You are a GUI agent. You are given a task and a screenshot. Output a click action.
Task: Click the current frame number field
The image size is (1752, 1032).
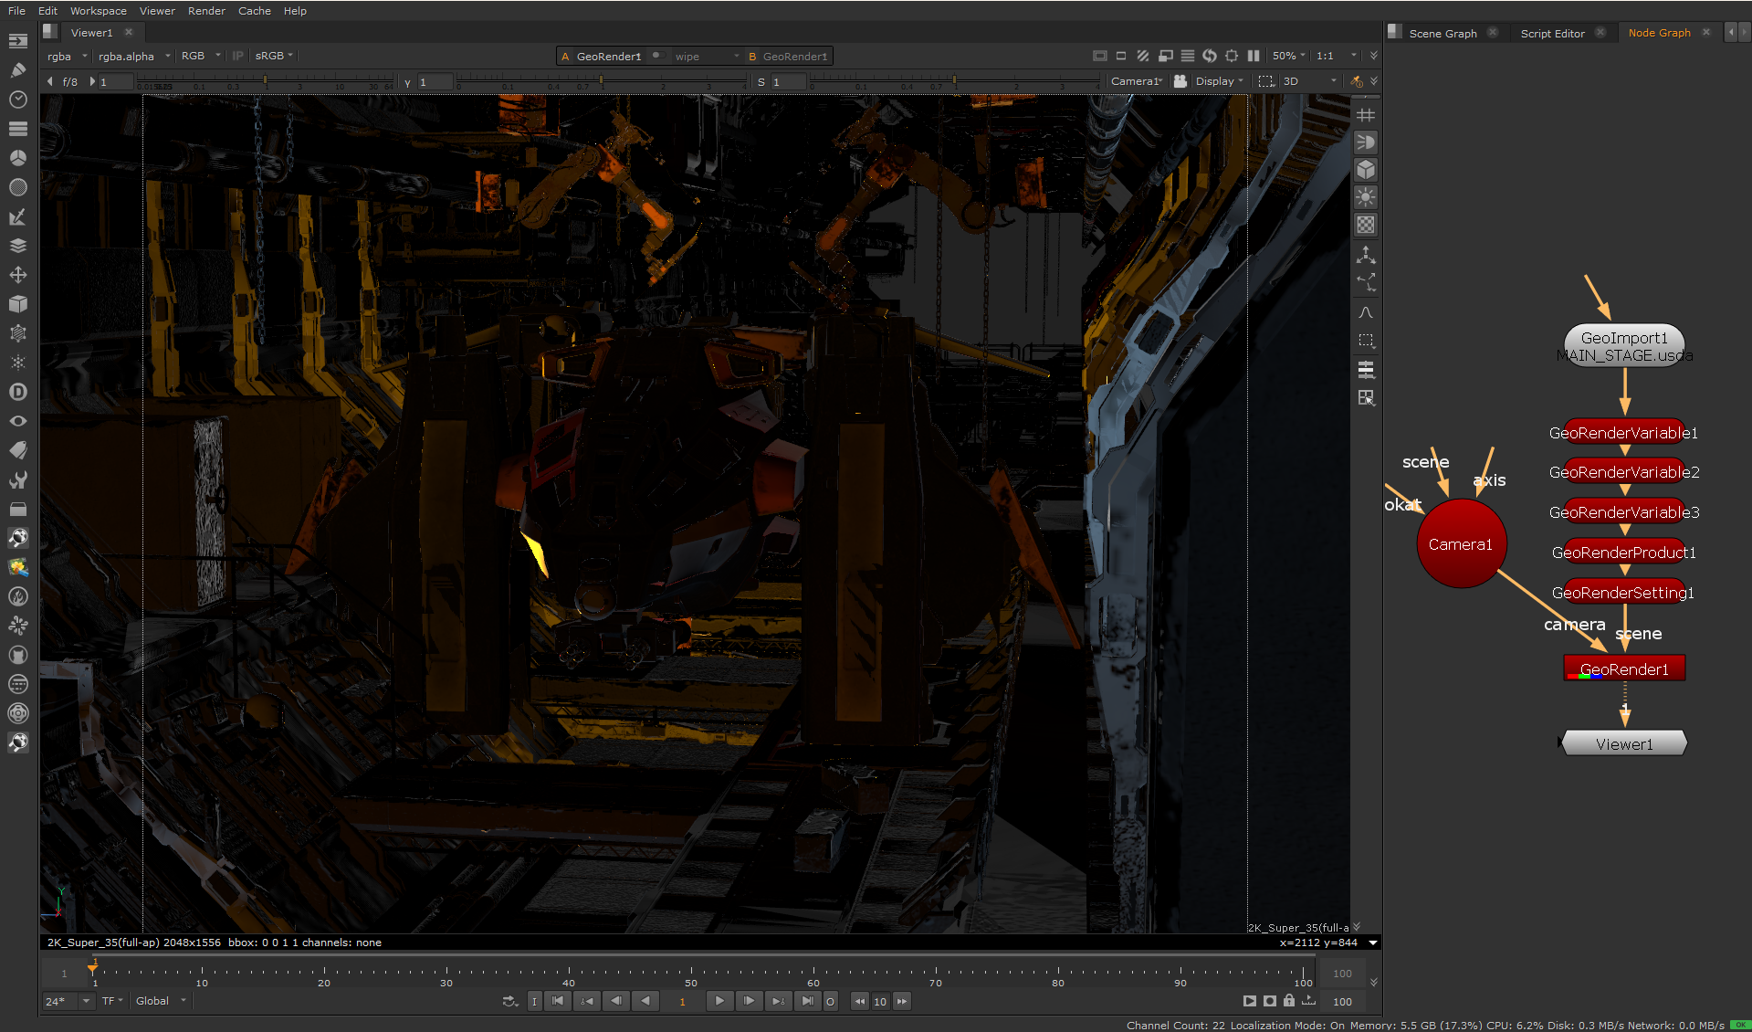click(x=682, y=1002)
